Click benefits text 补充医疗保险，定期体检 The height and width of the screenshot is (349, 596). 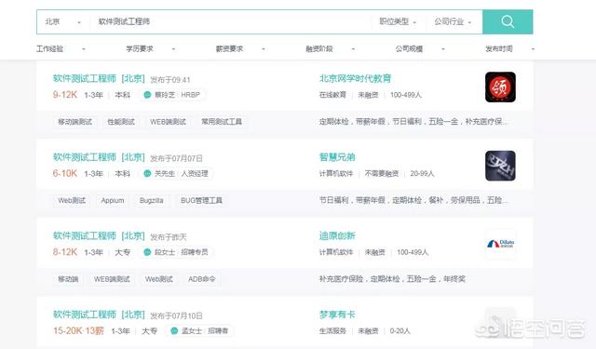click(x=392, y=279)
